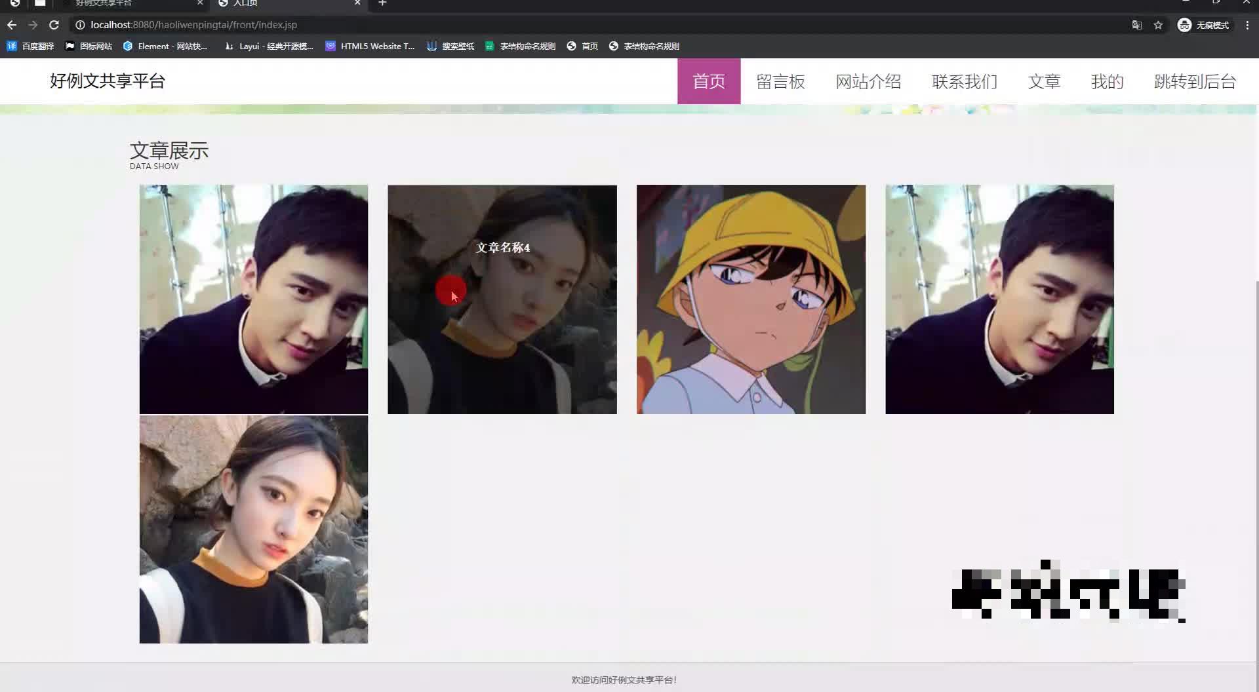Switch to the 好例文共享平台 browser tab
The width and height of the screenshot is (1259, 692).
(131, 3)
